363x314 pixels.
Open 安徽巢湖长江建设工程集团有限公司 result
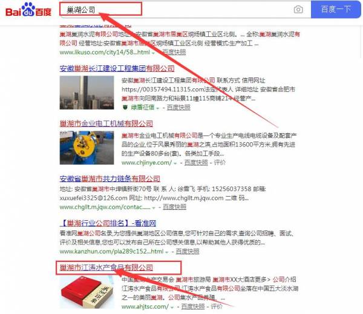[x=117, y=68]
